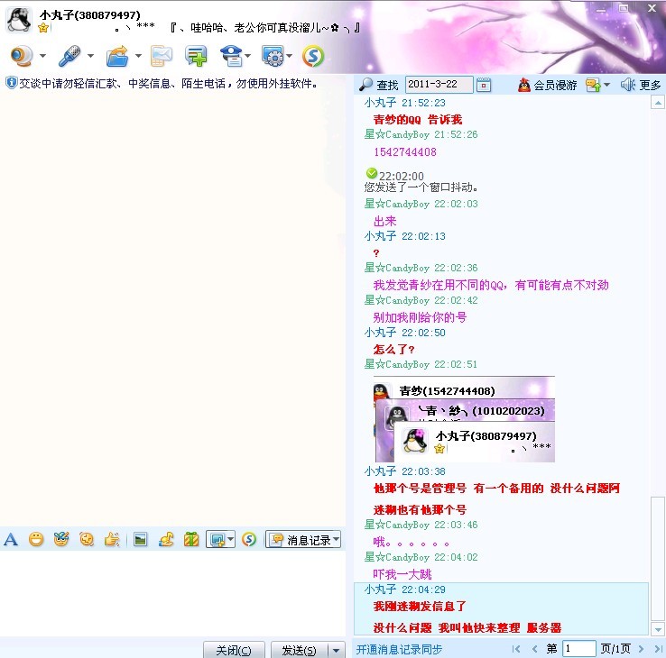Toggle the 消息记录 message history panel

301,540
